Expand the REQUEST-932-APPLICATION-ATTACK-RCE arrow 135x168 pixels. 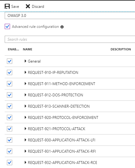pyautogui.click(x=25, y=162)
